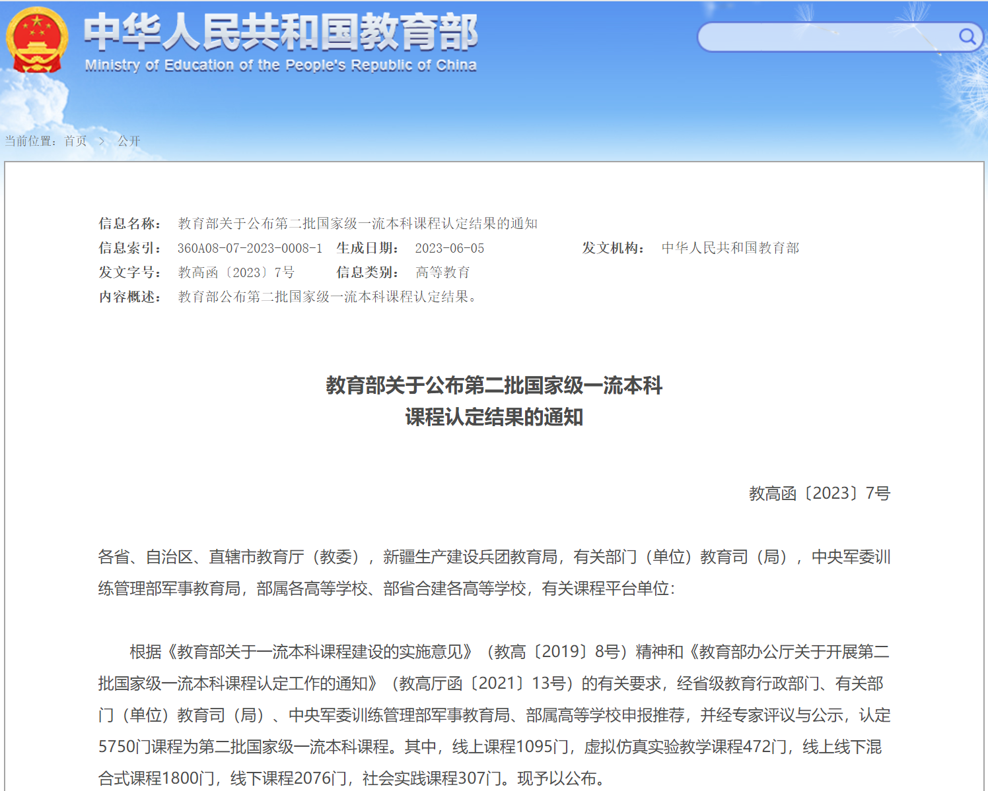Open the 首页 breadcrumb link
The height and width of the screenshot is (791, 988).
(x=75, y=141)
